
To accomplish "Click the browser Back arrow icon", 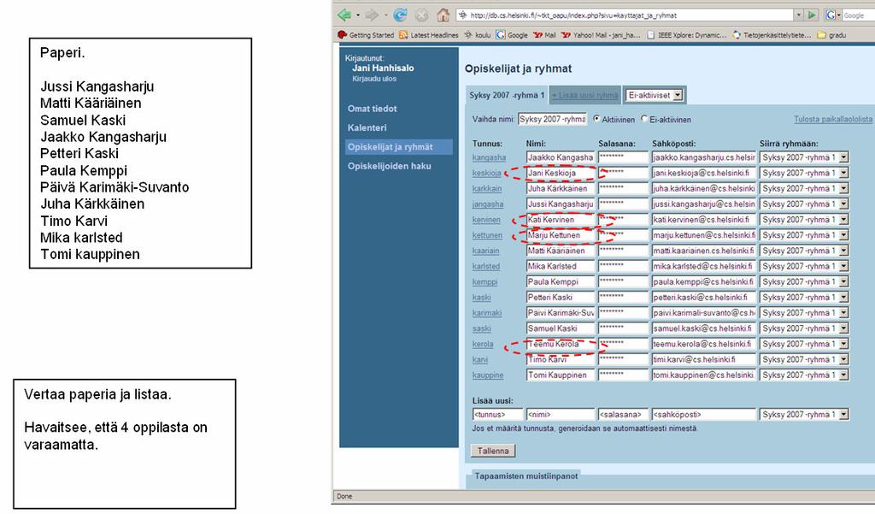I will pos(344,15).
